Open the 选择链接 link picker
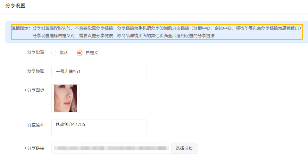Viewport: 308px width, 157px height. click(x=184, y=148)
